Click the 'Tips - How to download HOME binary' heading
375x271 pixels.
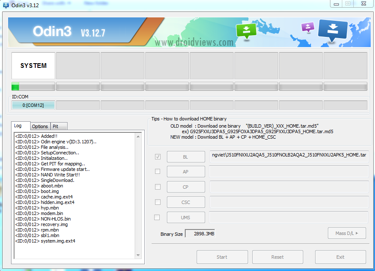(x=189, y=119)
